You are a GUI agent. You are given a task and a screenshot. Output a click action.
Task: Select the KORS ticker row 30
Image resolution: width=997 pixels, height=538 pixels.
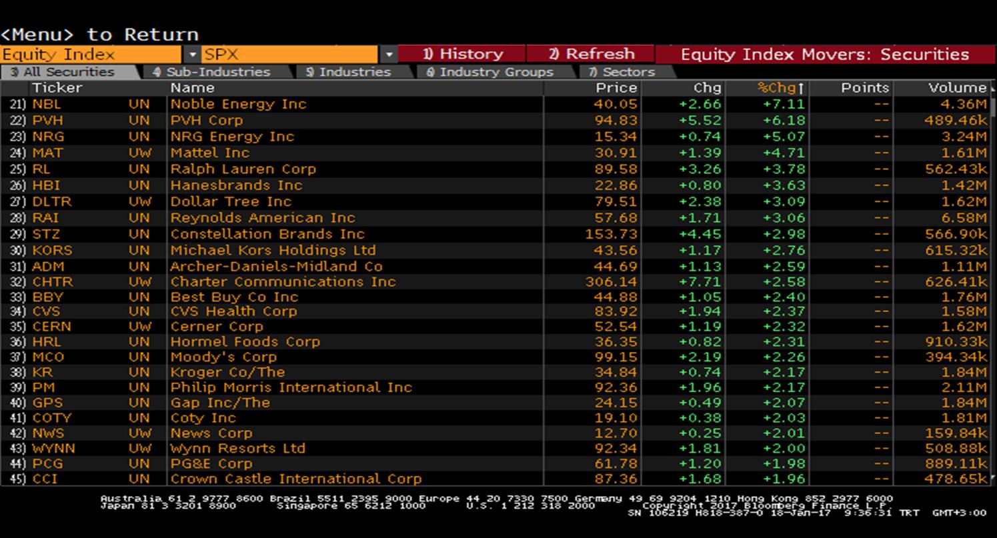click(52, 251)
